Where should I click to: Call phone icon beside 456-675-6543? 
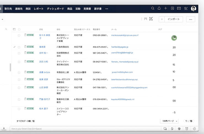click(107, 47)
